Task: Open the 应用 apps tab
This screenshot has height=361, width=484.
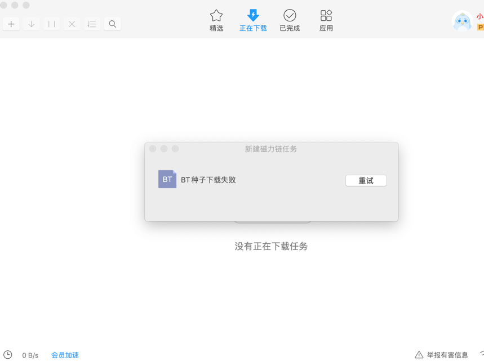Action: [x=326, y=20]
